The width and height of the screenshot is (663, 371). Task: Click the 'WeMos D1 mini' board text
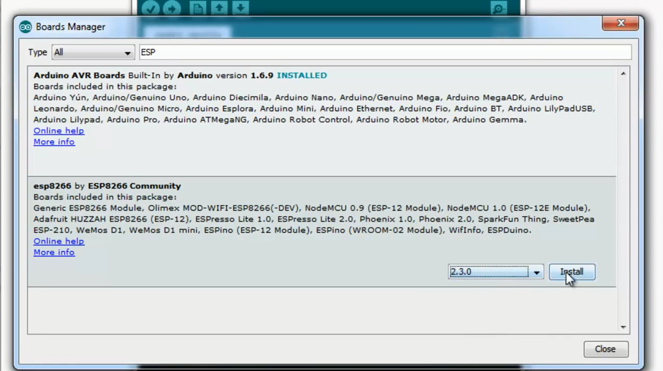(x=164, y=230)
